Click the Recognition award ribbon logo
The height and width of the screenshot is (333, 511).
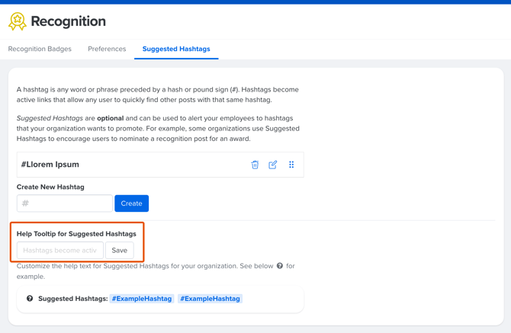click(x=17, y=22)
